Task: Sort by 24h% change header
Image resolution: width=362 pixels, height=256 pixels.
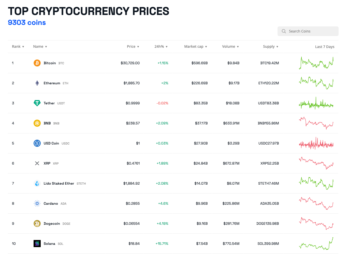Action: click(161, 46)
